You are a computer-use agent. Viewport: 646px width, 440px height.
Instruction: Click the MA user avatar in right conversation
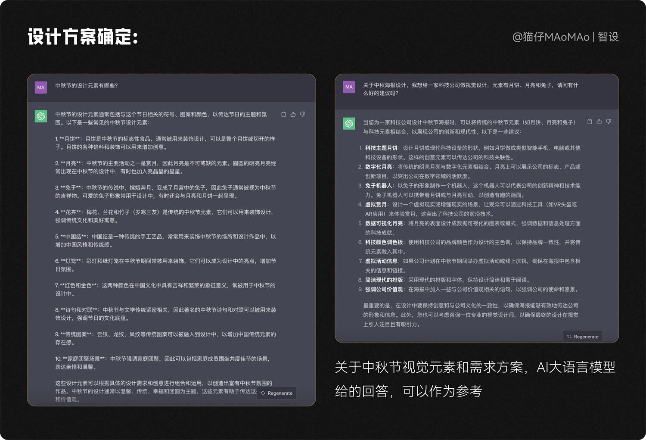click(349, 87)
